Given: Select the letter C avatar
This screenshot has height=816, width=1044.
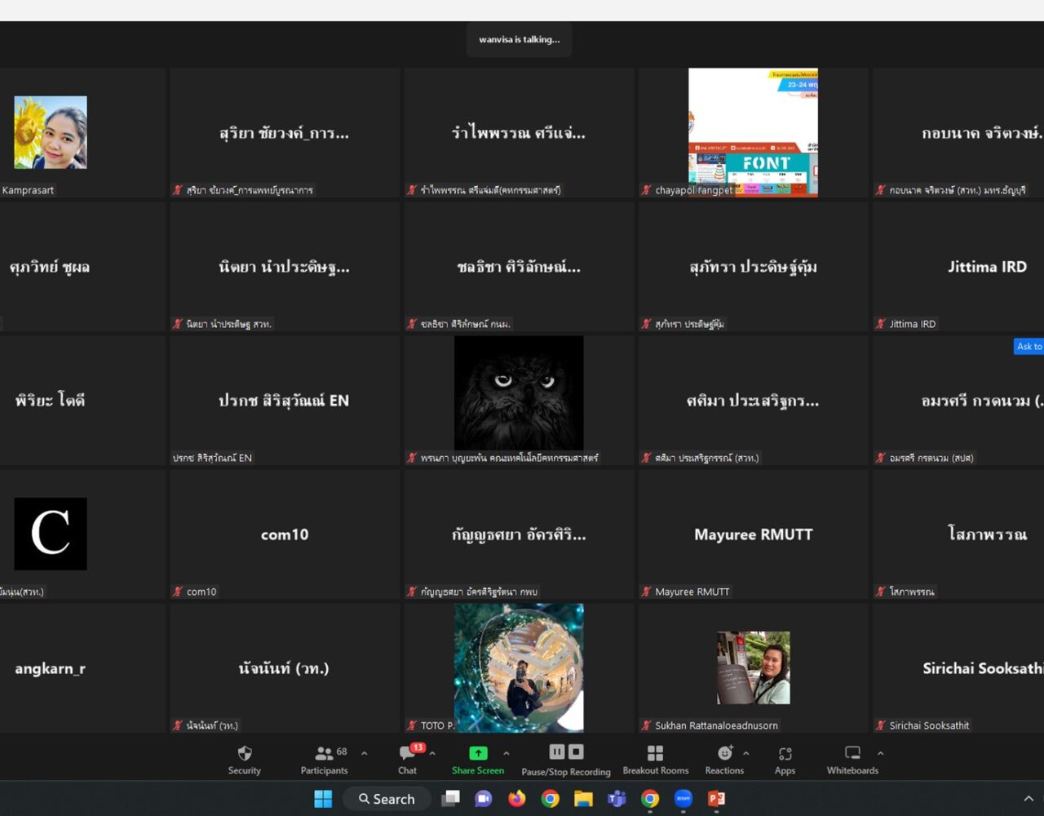Looking at the screenshot, I should [51, 534].
